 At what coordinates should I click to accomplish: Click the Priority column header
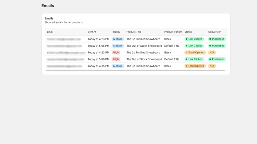coord(116,32)
